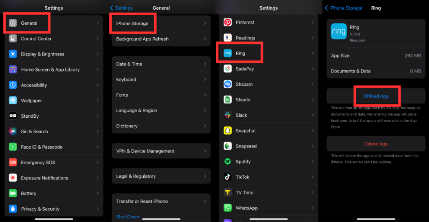Tap the TikTok label
The width and height of the screenshot is (429, 222).
point(243,177)
